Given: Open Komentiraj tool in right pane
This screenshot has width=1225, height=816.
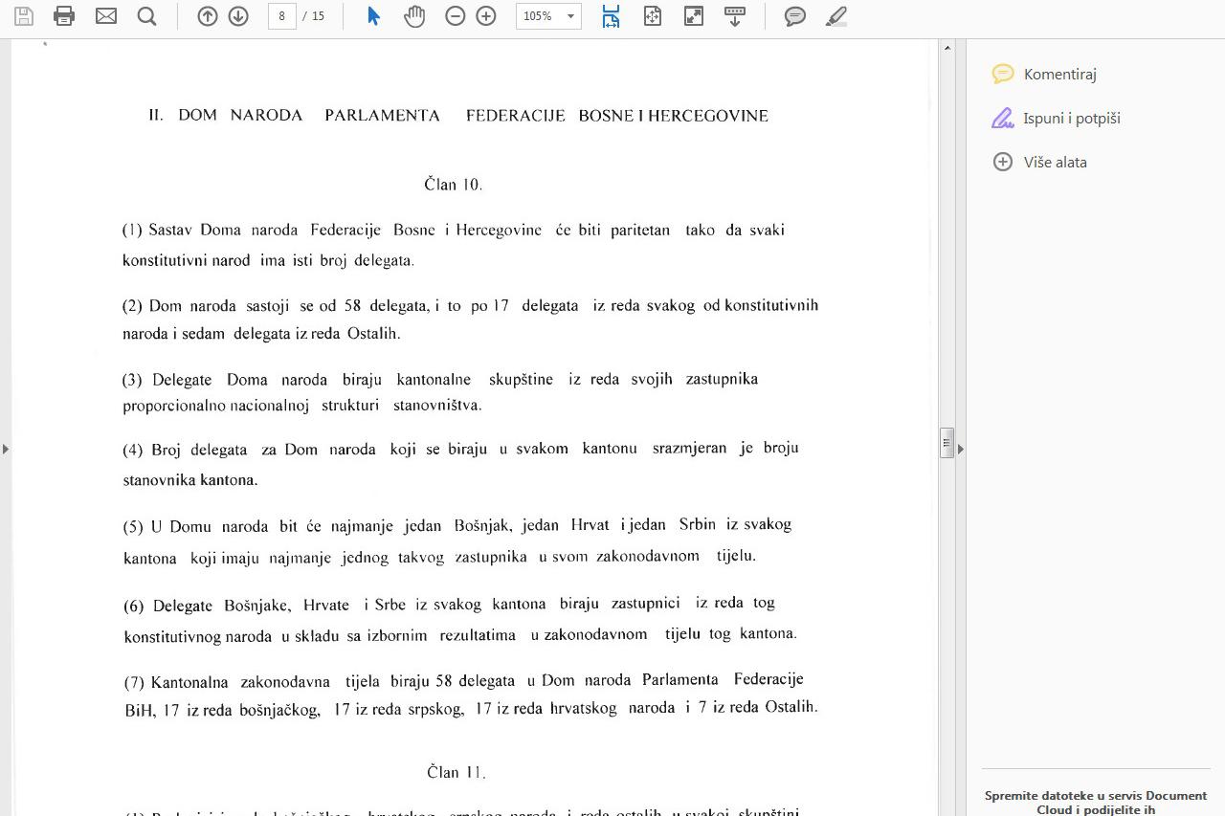Looking at the screenshot, I should click(1059, 74).
